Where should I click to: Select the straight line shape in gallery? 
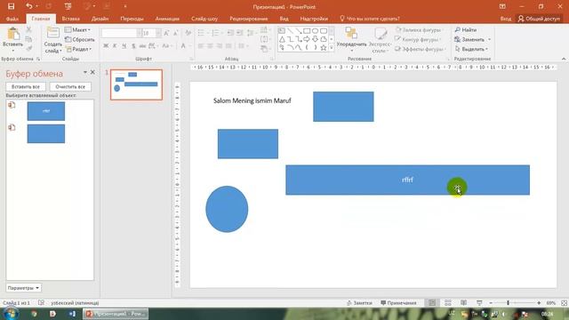(290, 31)
